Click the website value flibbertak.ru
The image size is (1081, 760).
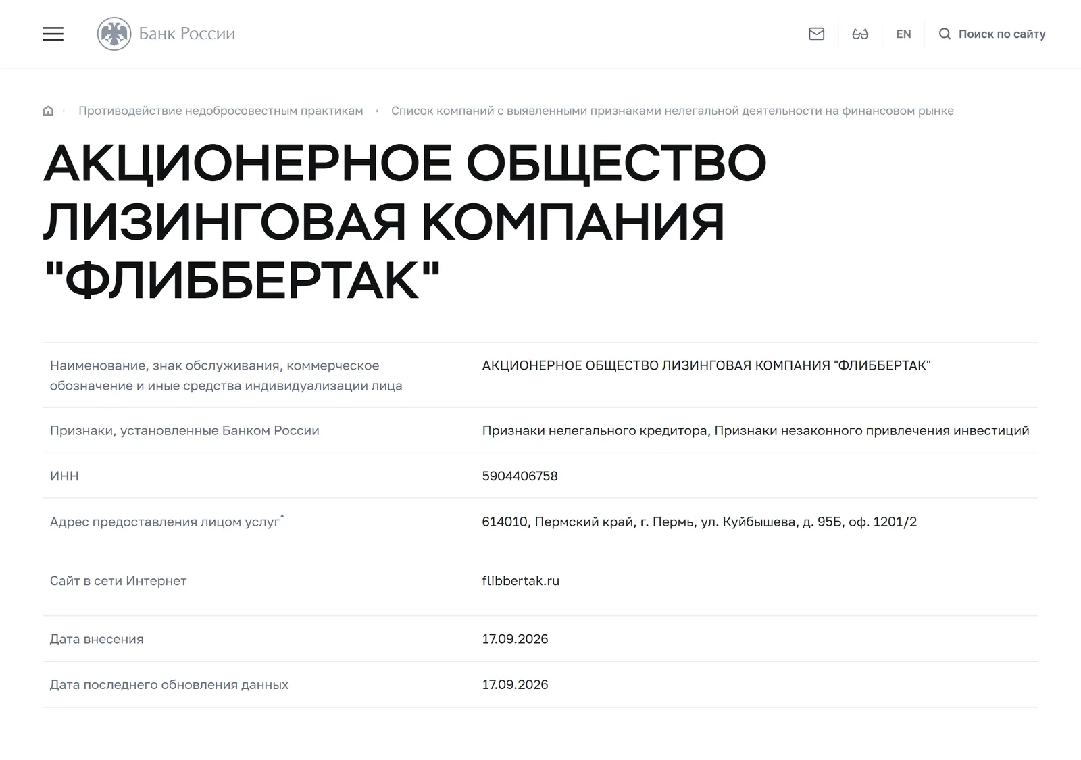tap(520, 580)
